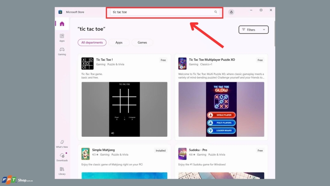This screenshot has width=330, height=186.
Task: Select the Apps department filter
Action: click(x=119, y=43)
